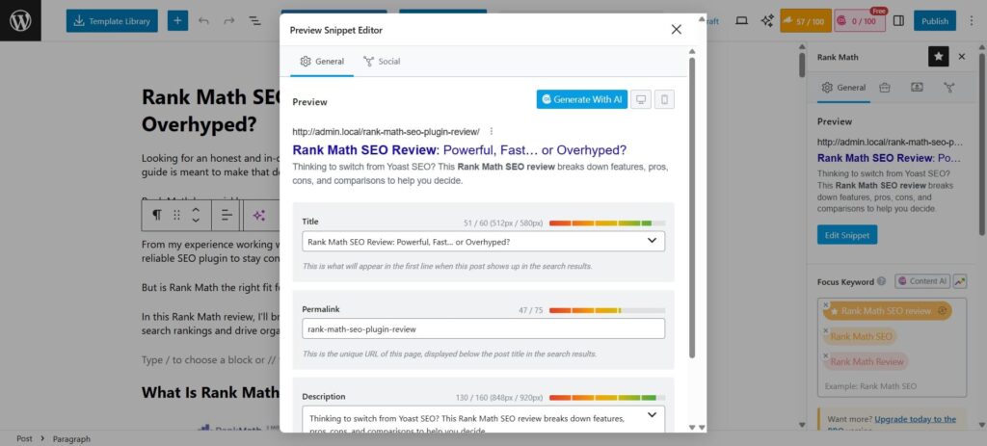Click Generate With AI button
The height and width of the screenshot is (446, 987).
[581, 99]
